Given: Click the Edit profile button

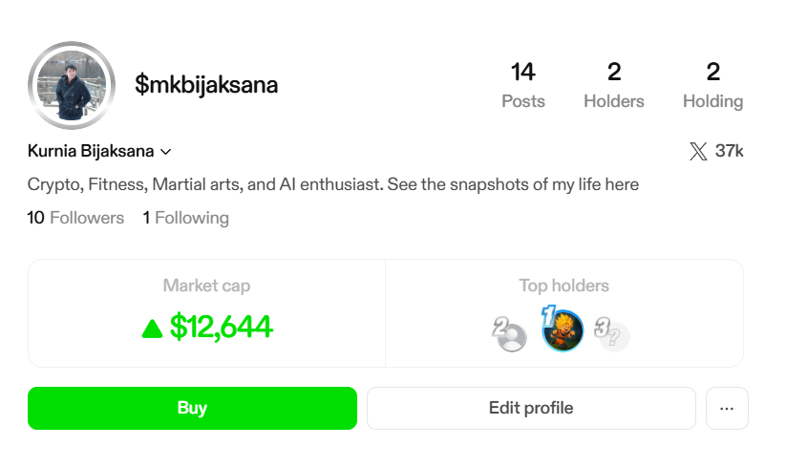Looking at the screenshot, I should point(531,408).
